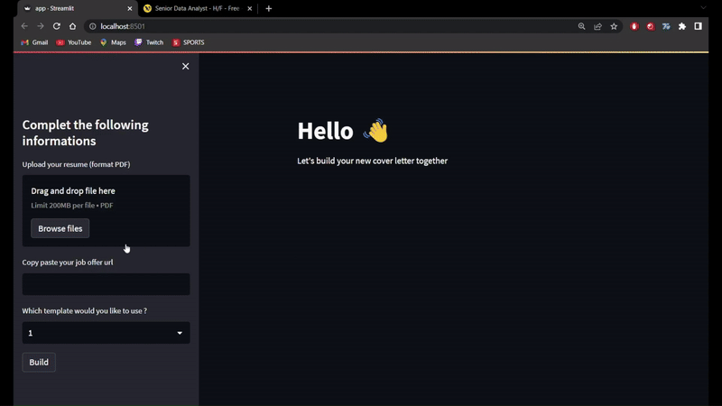Click the Build button
722x406 pixels.
coord(39,363)
